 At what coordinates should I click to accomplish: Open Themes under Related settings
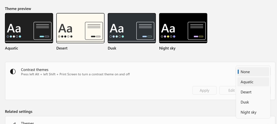(27, 123)
